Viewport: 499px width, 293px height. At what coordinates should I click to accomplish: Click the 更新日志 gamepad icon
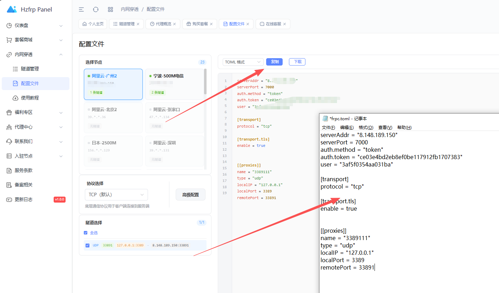[x=9, y=199]
